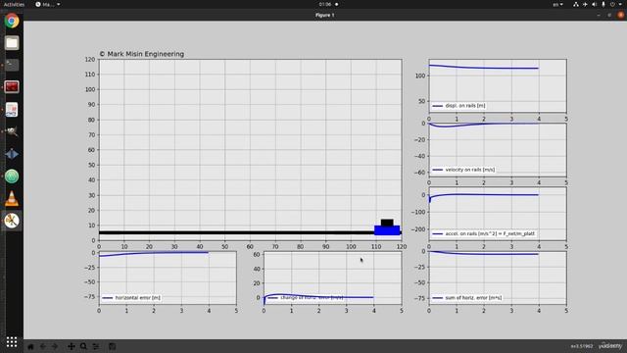This screenshot has height=353, width=627.
Task: Click the Figure 1 window title
Action: coord(324,16)
